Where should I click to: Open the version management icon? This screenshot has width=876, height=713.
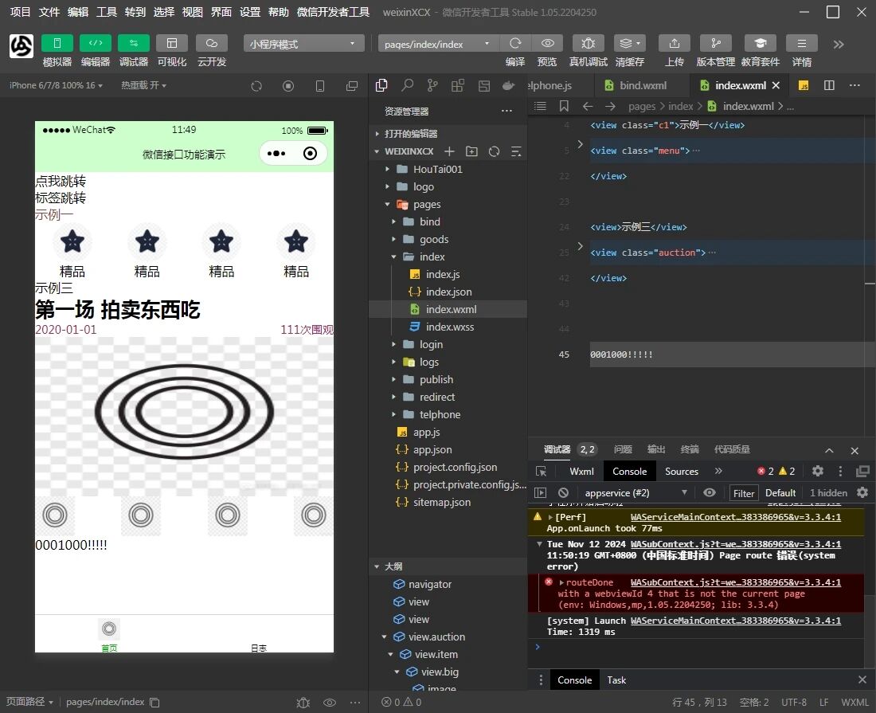716,43
